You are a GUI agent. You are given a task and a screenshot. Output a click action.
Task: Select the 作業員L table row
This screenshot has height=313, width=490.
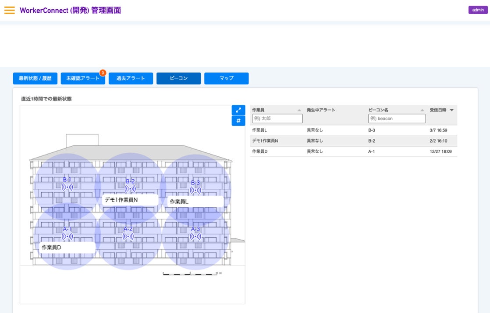(353, 130)
